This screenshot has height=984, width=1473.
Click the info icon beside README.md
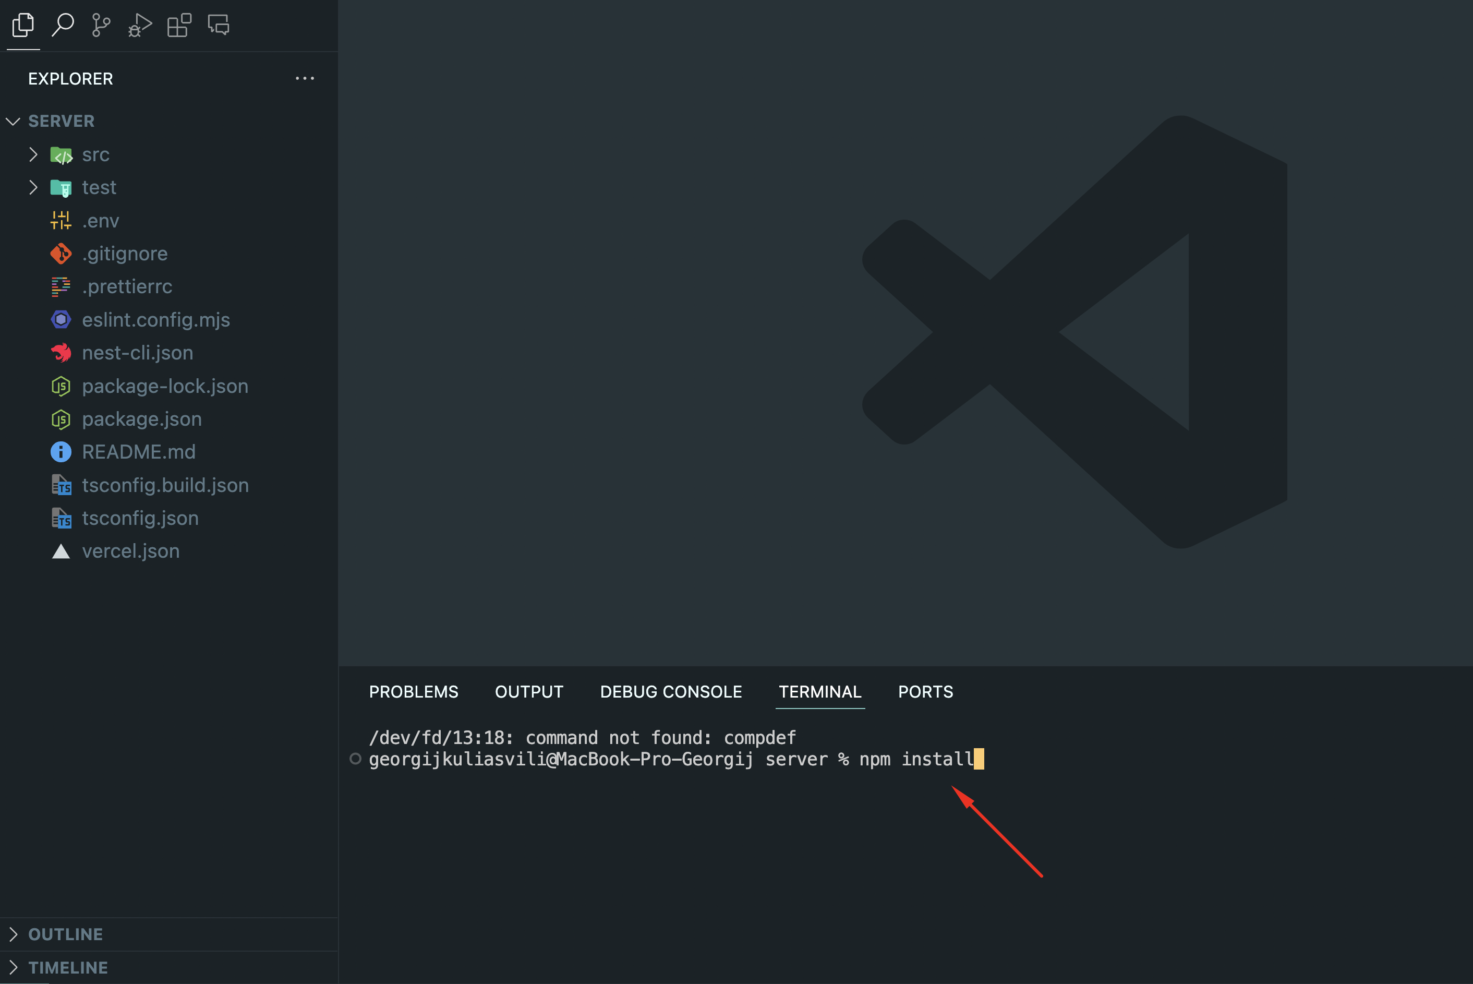61,452
